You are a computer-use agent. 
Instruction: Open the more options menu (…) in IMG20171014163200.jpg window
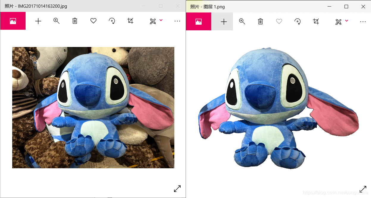click(x=177, y=21)
